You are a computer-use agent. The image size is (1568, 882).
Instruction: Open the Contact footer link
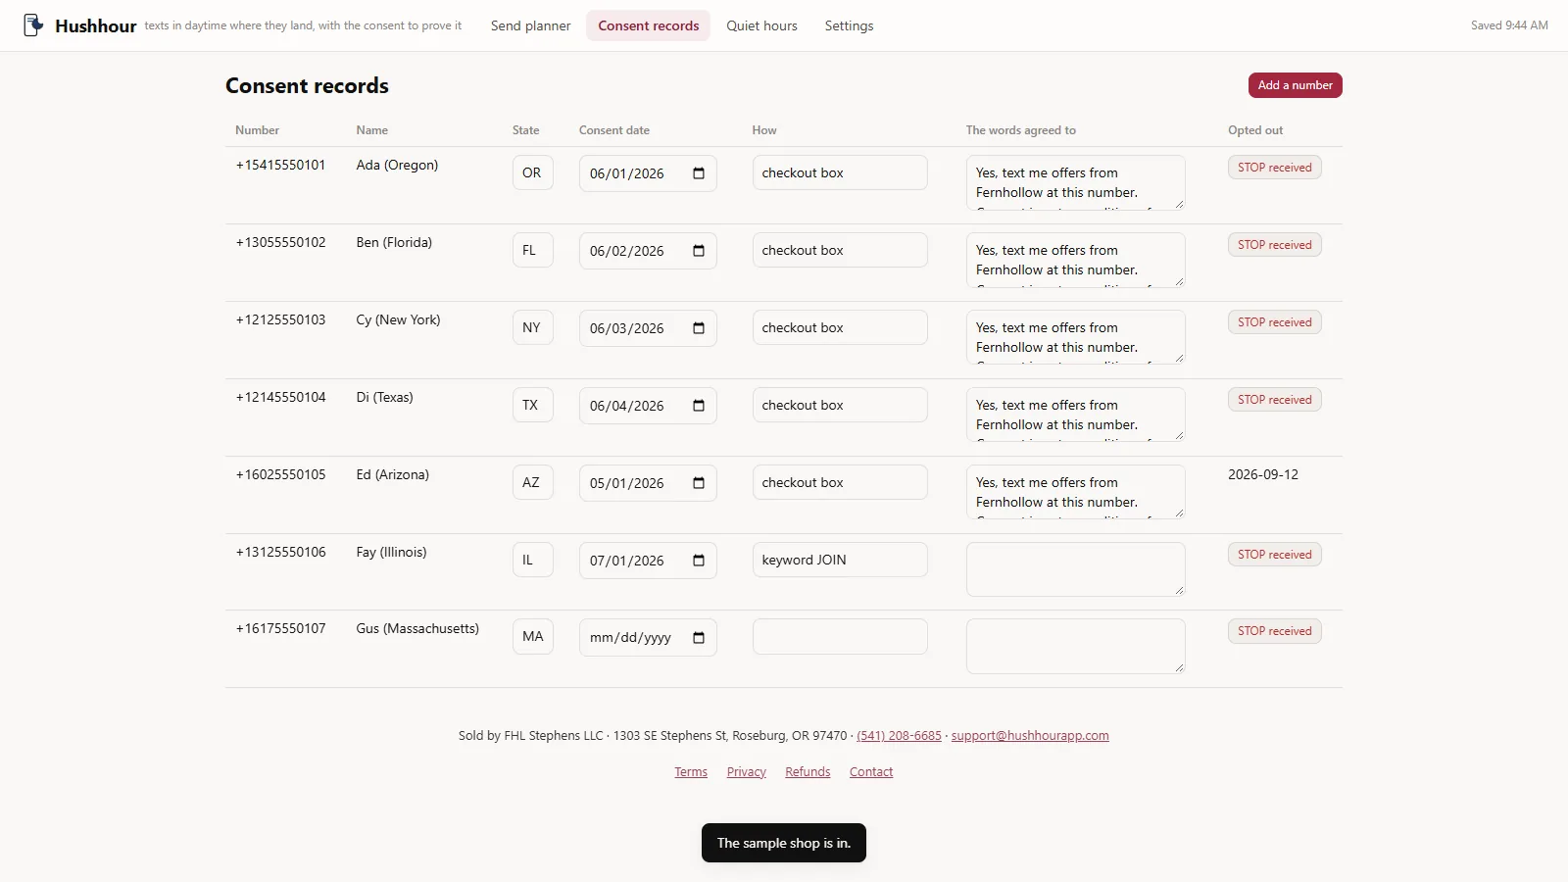[x=871, y=772]
